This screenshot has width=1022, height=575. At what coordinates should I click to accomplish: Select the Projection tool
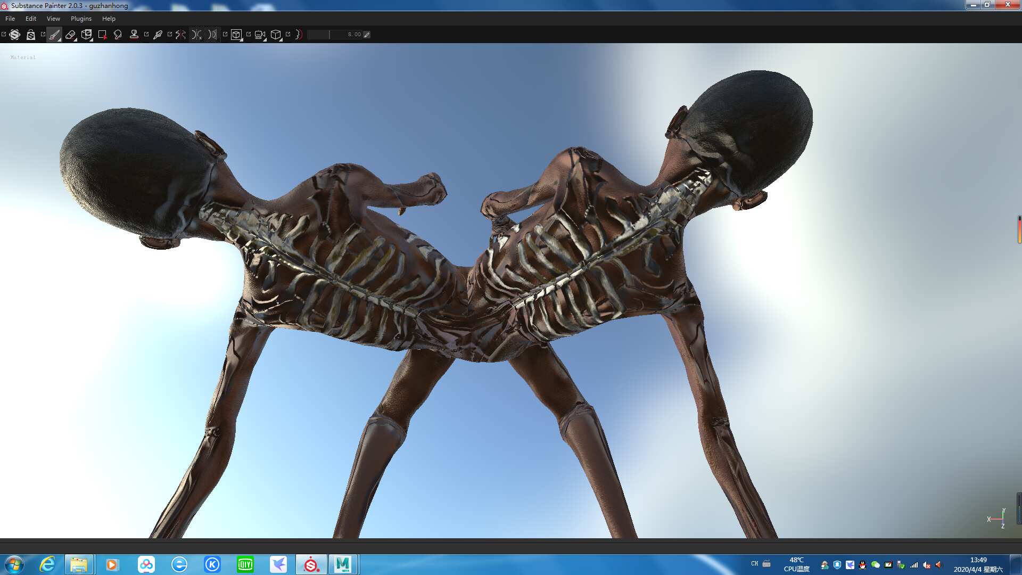pos(86,35)
